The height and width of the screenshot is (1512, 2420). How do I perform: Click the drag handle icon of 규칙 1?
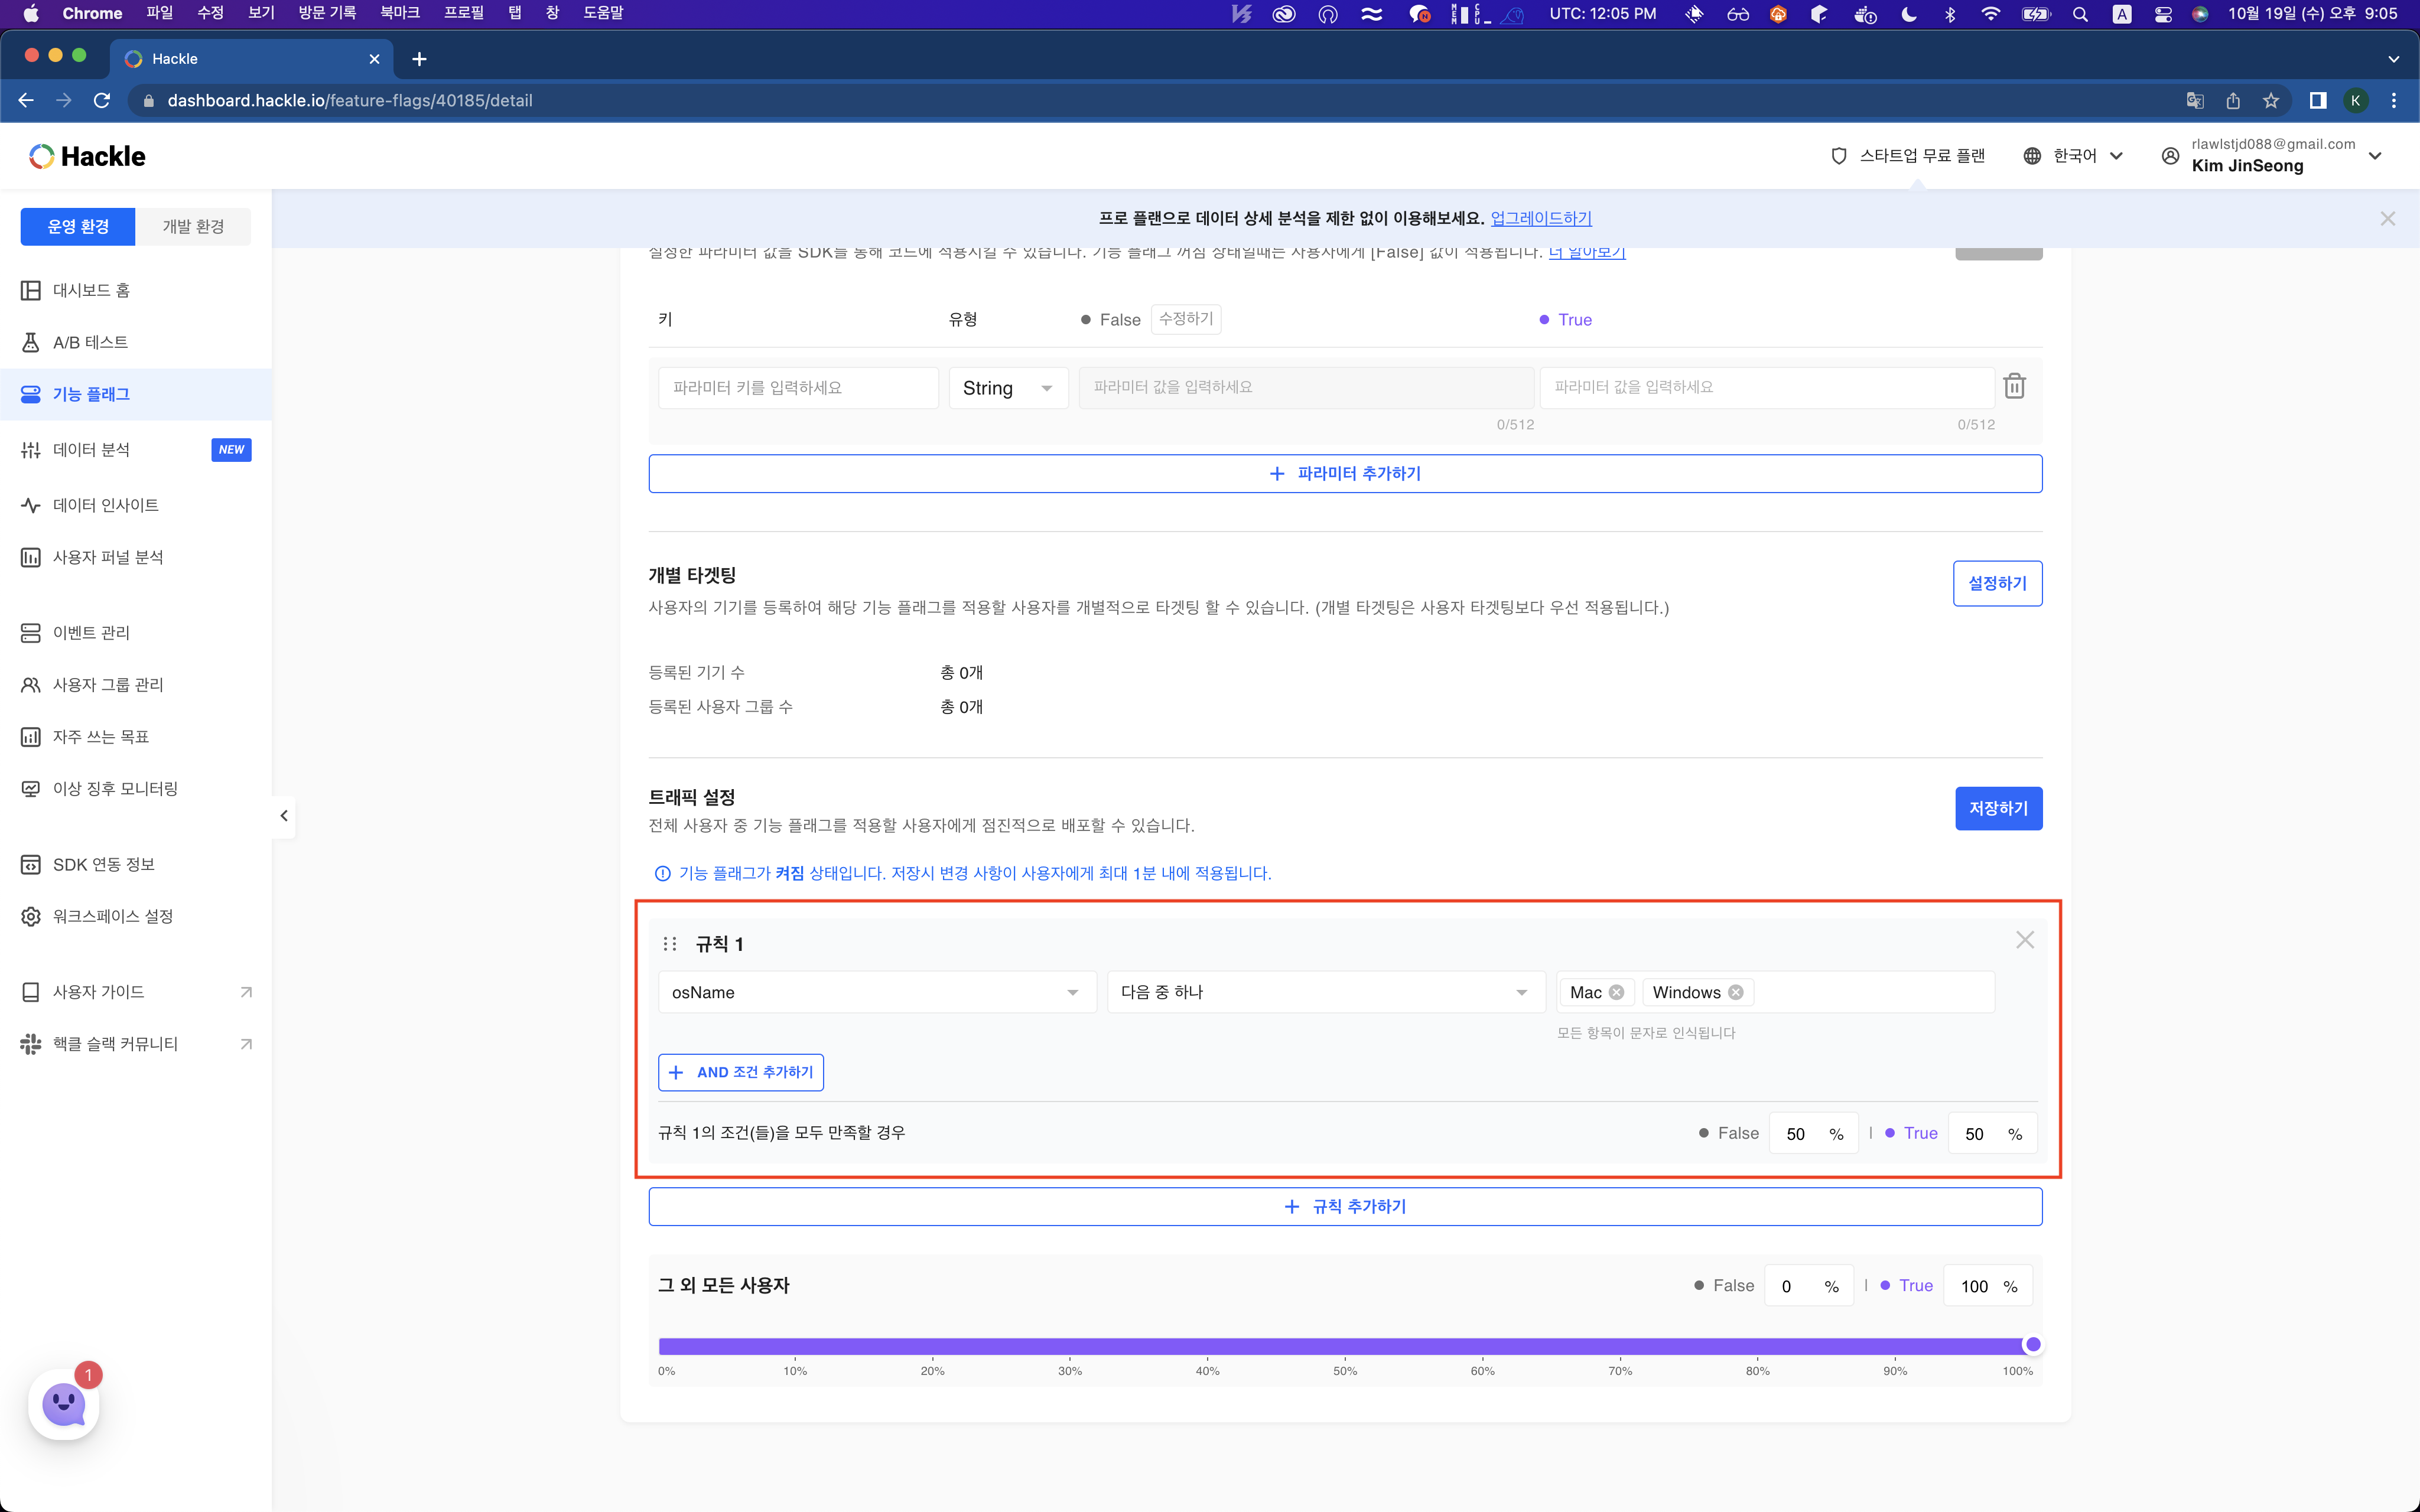(670, 944)
